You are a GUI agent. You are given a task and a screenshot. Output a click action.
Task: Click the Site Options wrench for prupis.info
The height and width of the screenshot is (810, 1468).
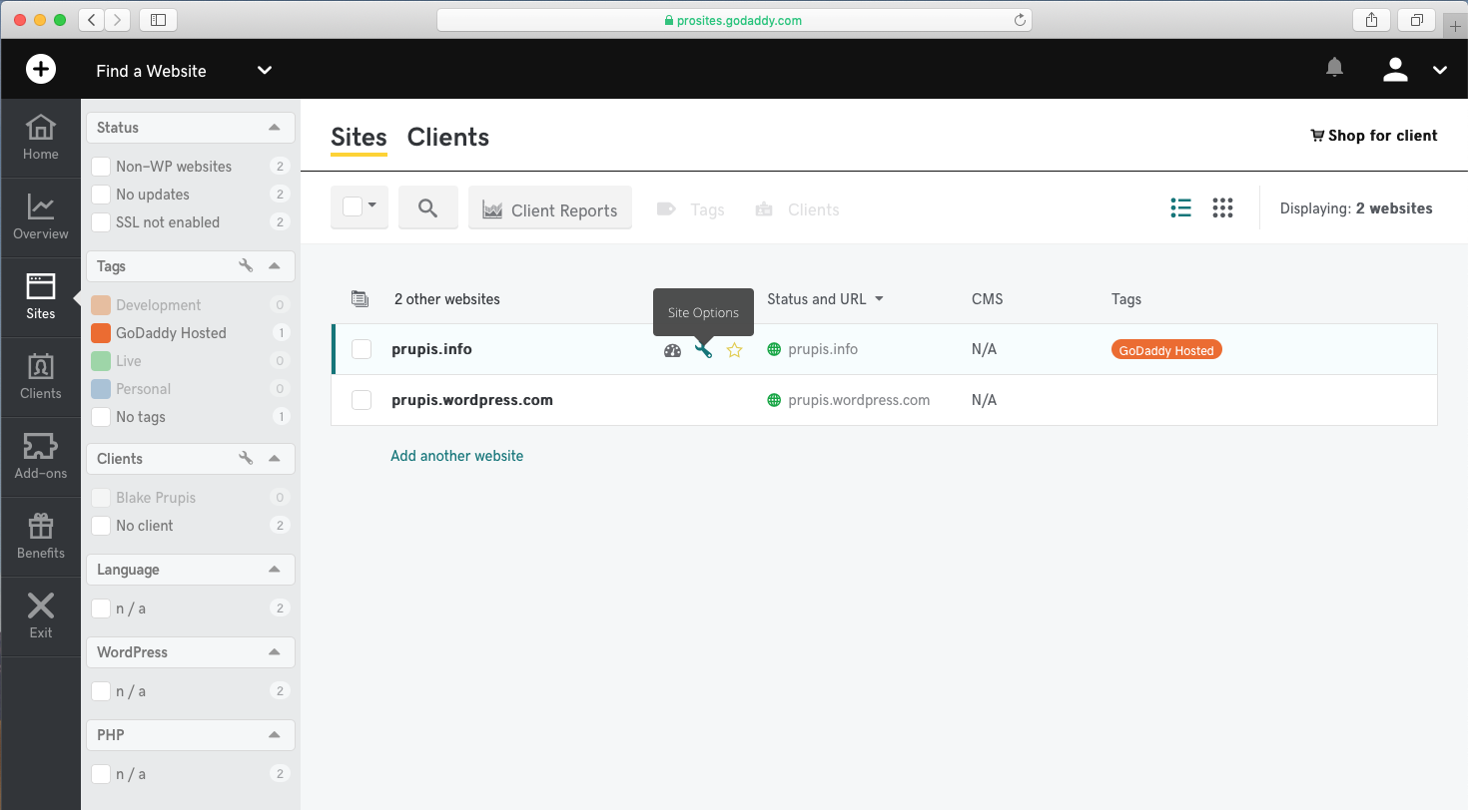click(x=704, y=350)
